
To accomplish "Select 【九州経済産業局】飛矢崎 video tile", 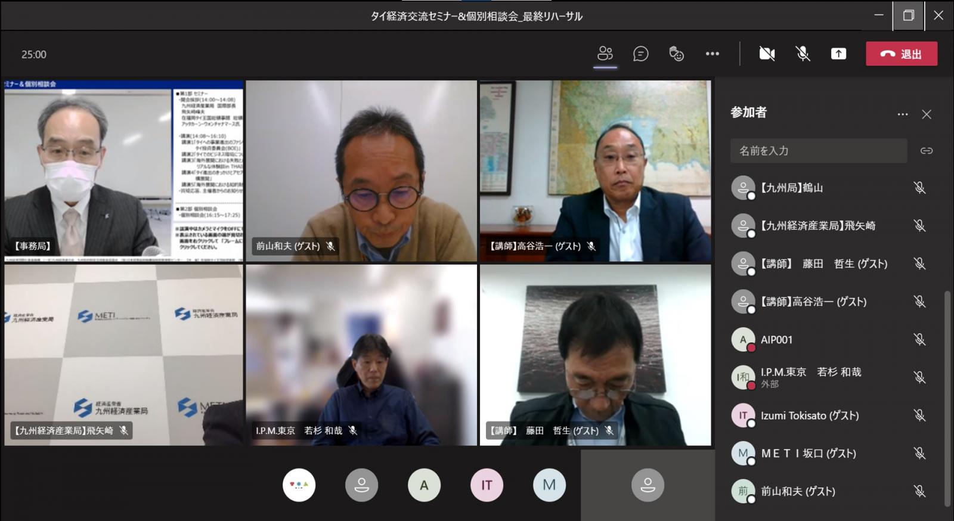I will pyautogui.click(x=123, y=355).
